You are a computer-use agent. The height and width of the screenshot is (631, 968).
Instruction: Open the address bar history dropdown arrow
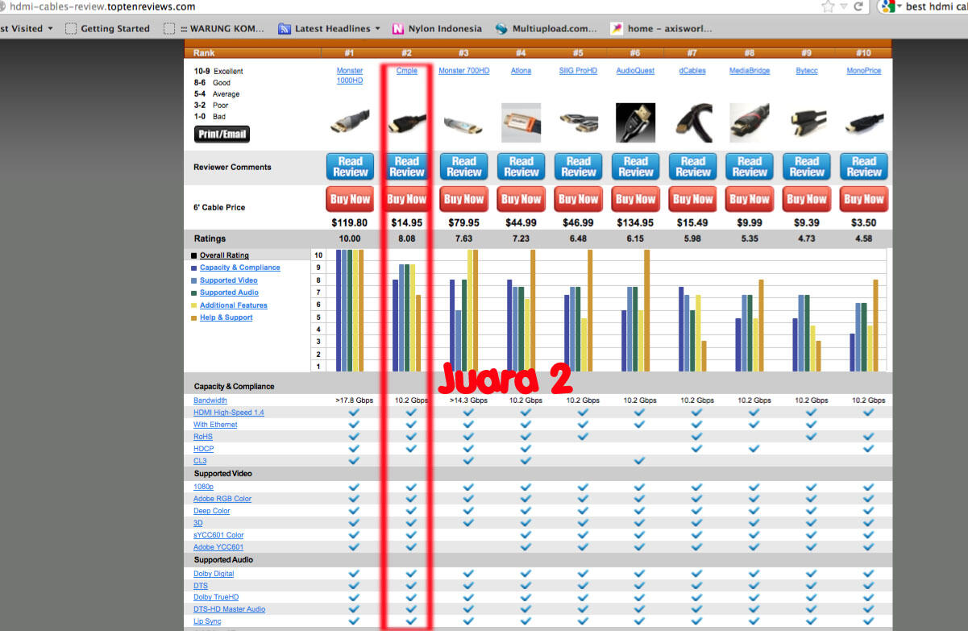click(x=843, y=6)
